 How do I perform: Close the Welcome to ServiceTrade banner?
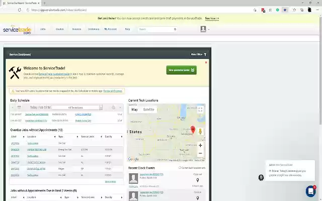206,62
